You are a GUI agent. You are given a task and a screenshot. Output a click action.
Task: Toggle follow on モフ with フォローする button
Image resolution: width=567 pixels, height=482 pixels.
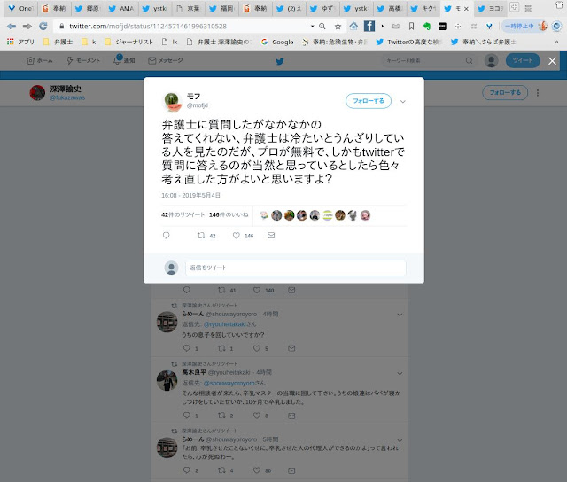[x=369, y=101]
